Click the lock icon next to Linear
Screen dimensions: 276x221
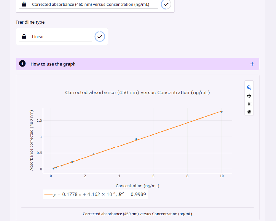click(24, 36)
